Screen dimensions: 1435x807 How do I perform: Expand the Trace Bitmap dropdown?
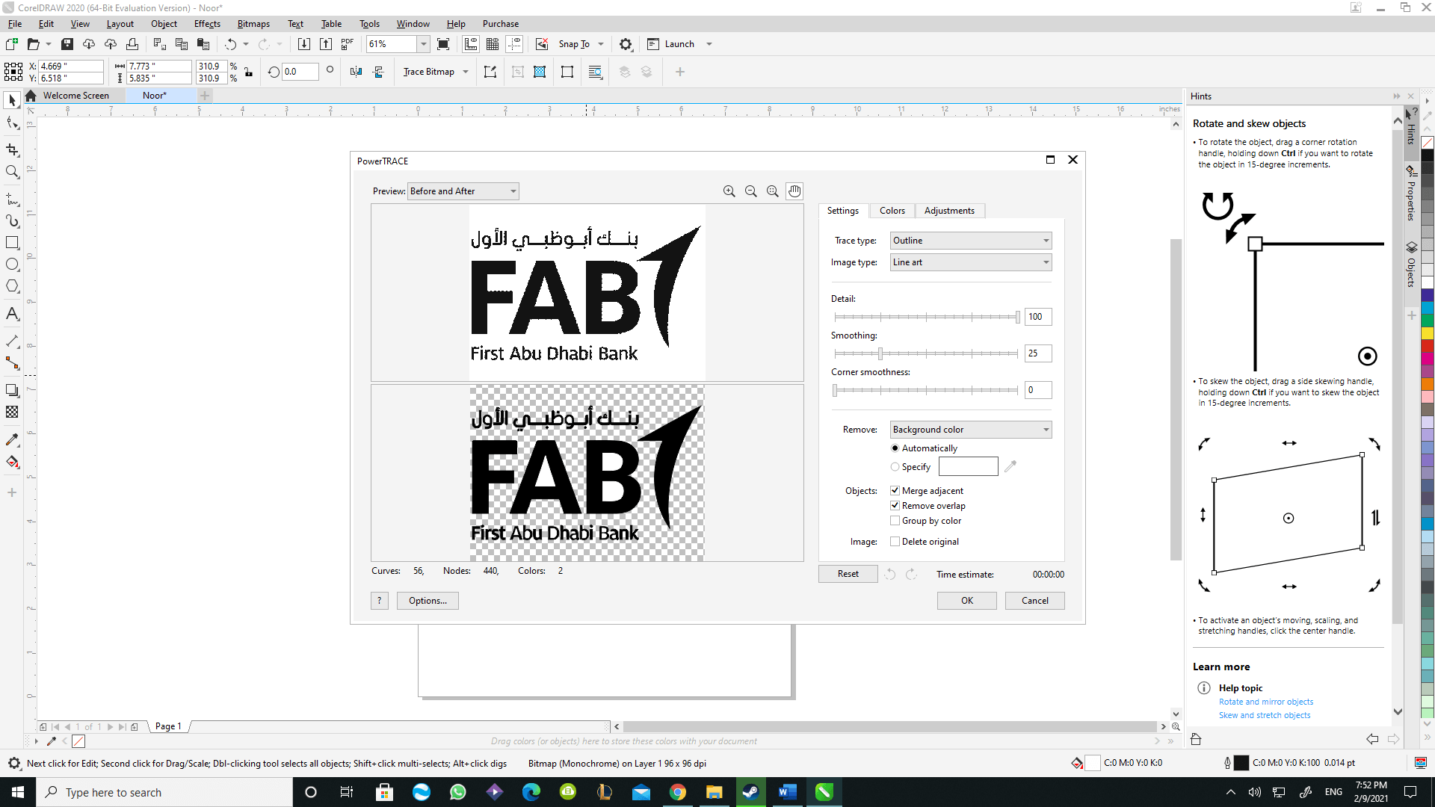tap(466, 72)
